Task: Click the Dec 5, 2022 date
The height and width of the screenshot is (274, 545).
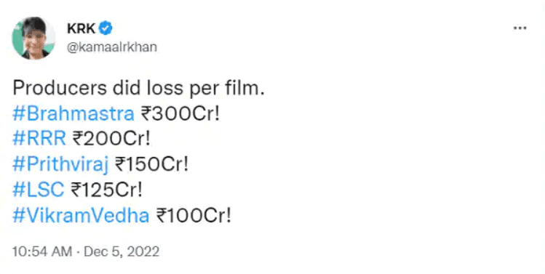Action: coord(122,251)
